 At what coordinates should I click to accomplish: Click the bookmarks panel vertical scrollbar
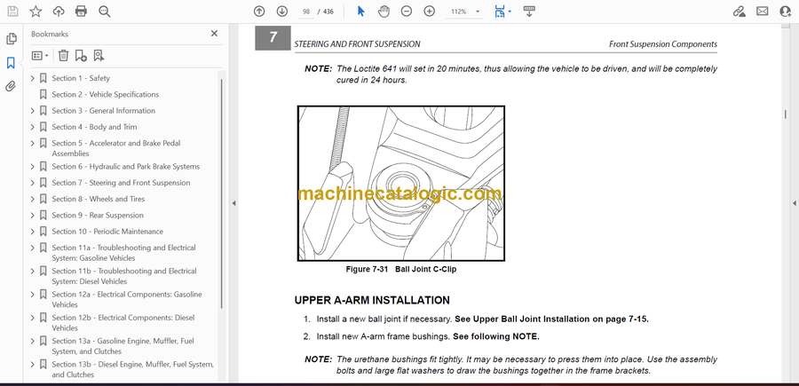[221, 193]
